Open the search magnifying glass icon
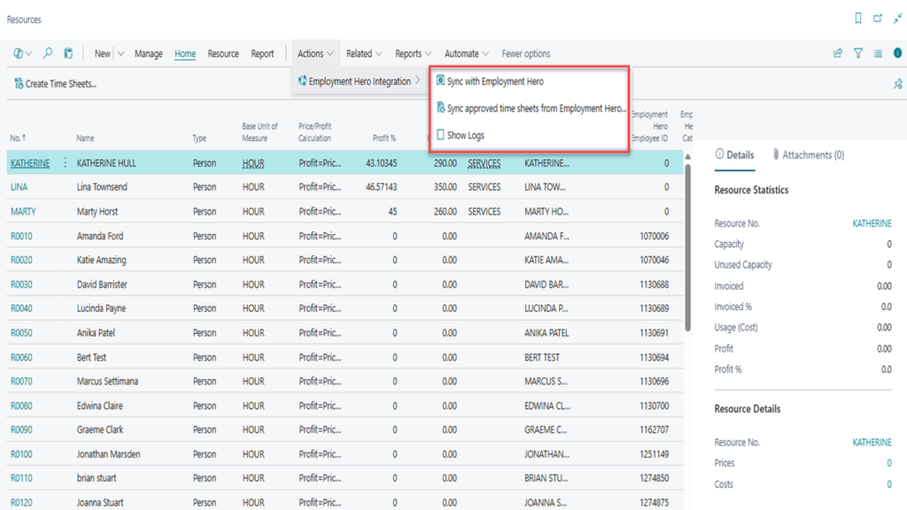This screenshot has height=510, width=907. [48, 53]
